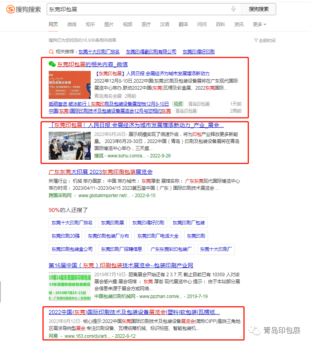This screenshot has width=310, height=344.
Task: Open 人民日报:会展经济为城市发展增添新动力 WeChat article
Action: pyautogui.click(x=152, y=74)
